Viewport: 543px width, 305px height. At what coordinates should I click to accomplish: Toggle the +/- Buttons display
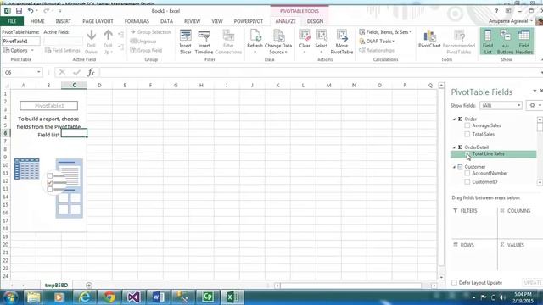(x=505, y=42)
